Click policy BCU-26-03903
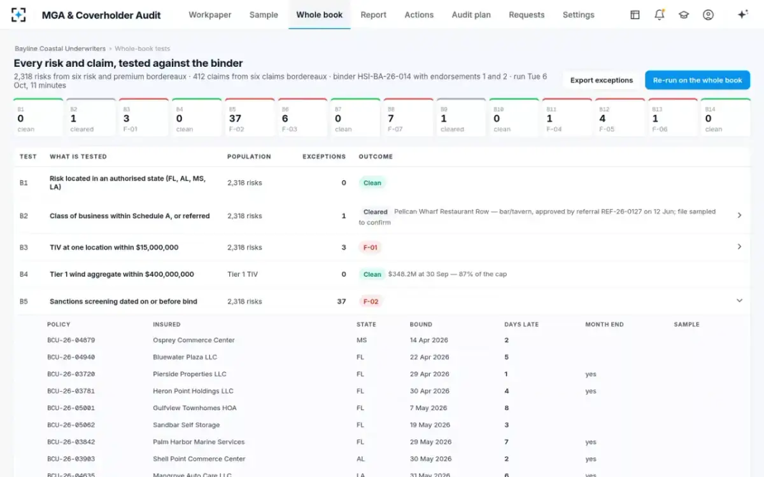The image size is (764, 477). (x=71, y=459)
